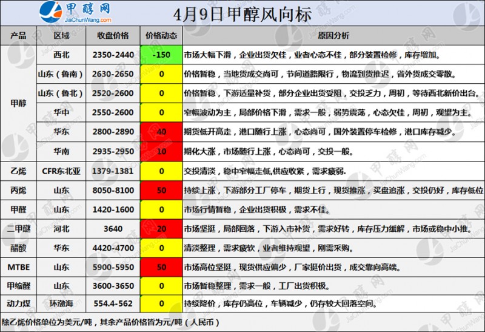485x332 pixels.
Task: Select price 3600-3650
Action: tap(113, 286)
